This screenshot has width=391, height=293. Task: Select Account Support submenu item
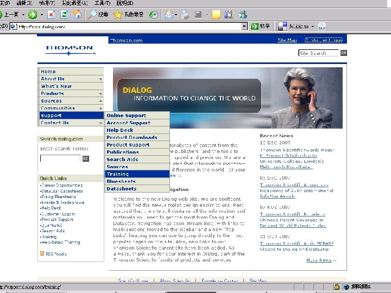click(x=137, y=123)
